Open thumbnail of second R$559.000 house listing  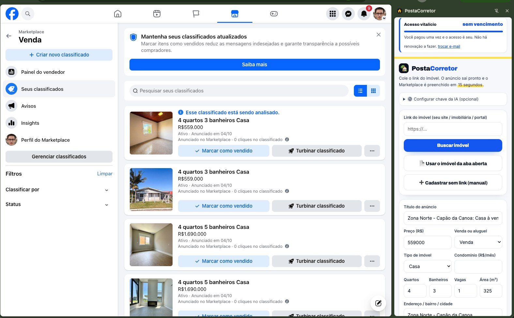point(151,189)
